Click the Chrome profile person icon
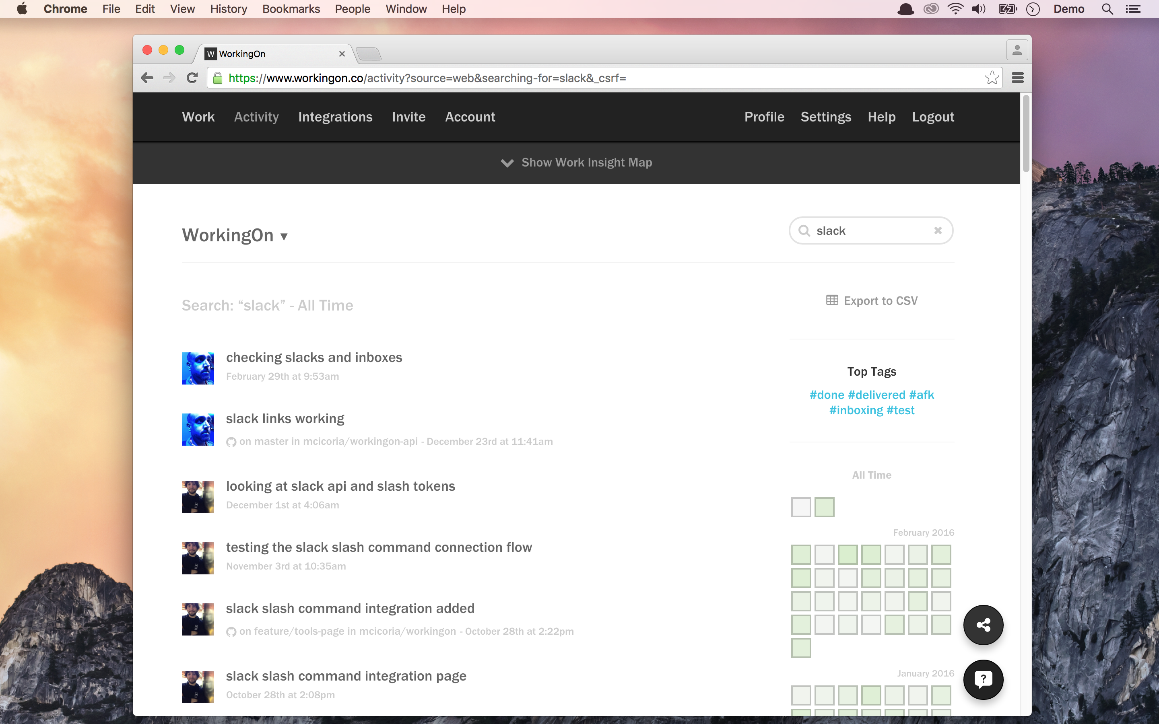Viewport: 1159px width, 724px height. (x=1017, y=50)
